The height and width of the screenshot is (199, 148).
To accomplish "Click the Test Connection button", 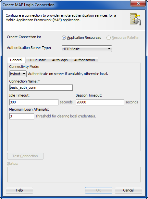I will coord(25,156).
